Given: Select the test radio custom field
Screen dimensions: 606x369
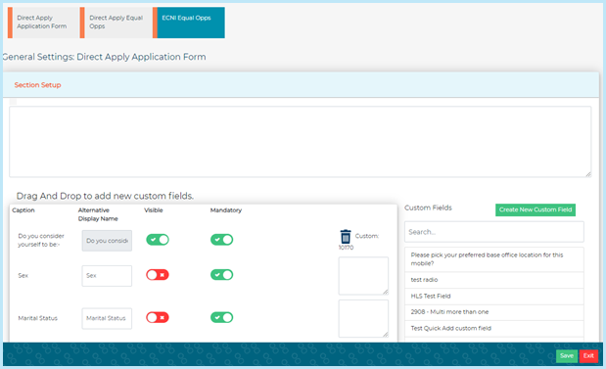Looking at the screenshot, I should pyautogui.click(x=494, y=280).
